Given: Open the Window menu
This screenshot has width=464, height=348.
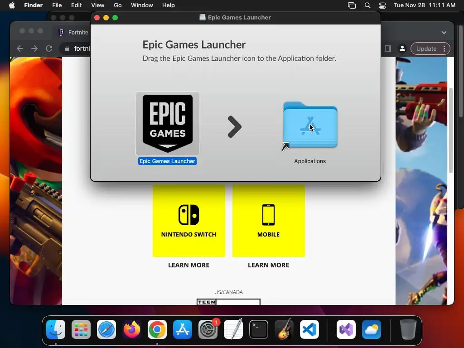Looking at the screenshot, I should [x=142, y=5].
